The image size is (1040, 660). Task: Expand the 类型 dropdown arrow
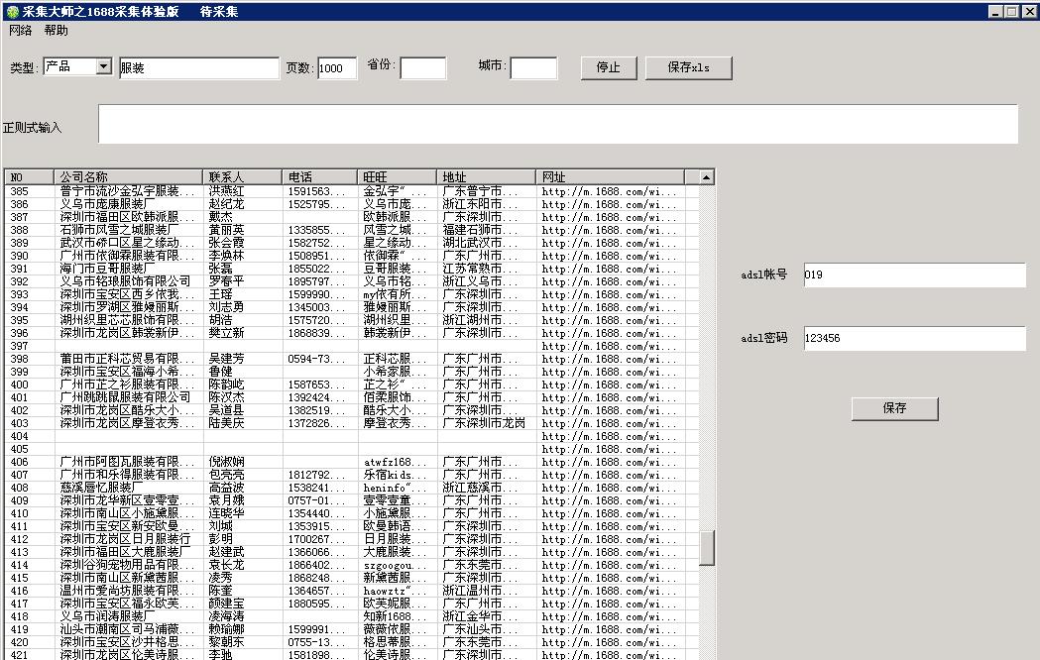pos(104,66)
